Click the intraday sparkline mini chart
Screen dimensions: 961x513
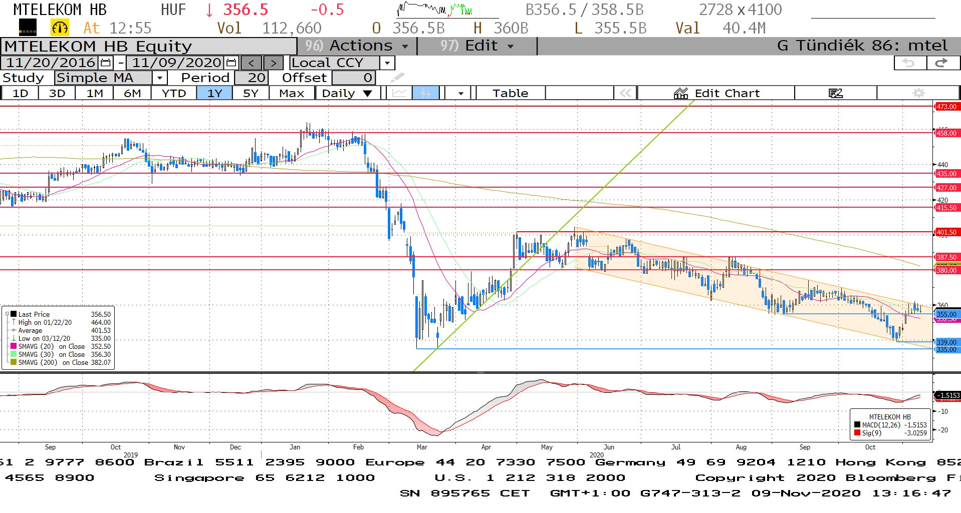[x=435, y=9]
